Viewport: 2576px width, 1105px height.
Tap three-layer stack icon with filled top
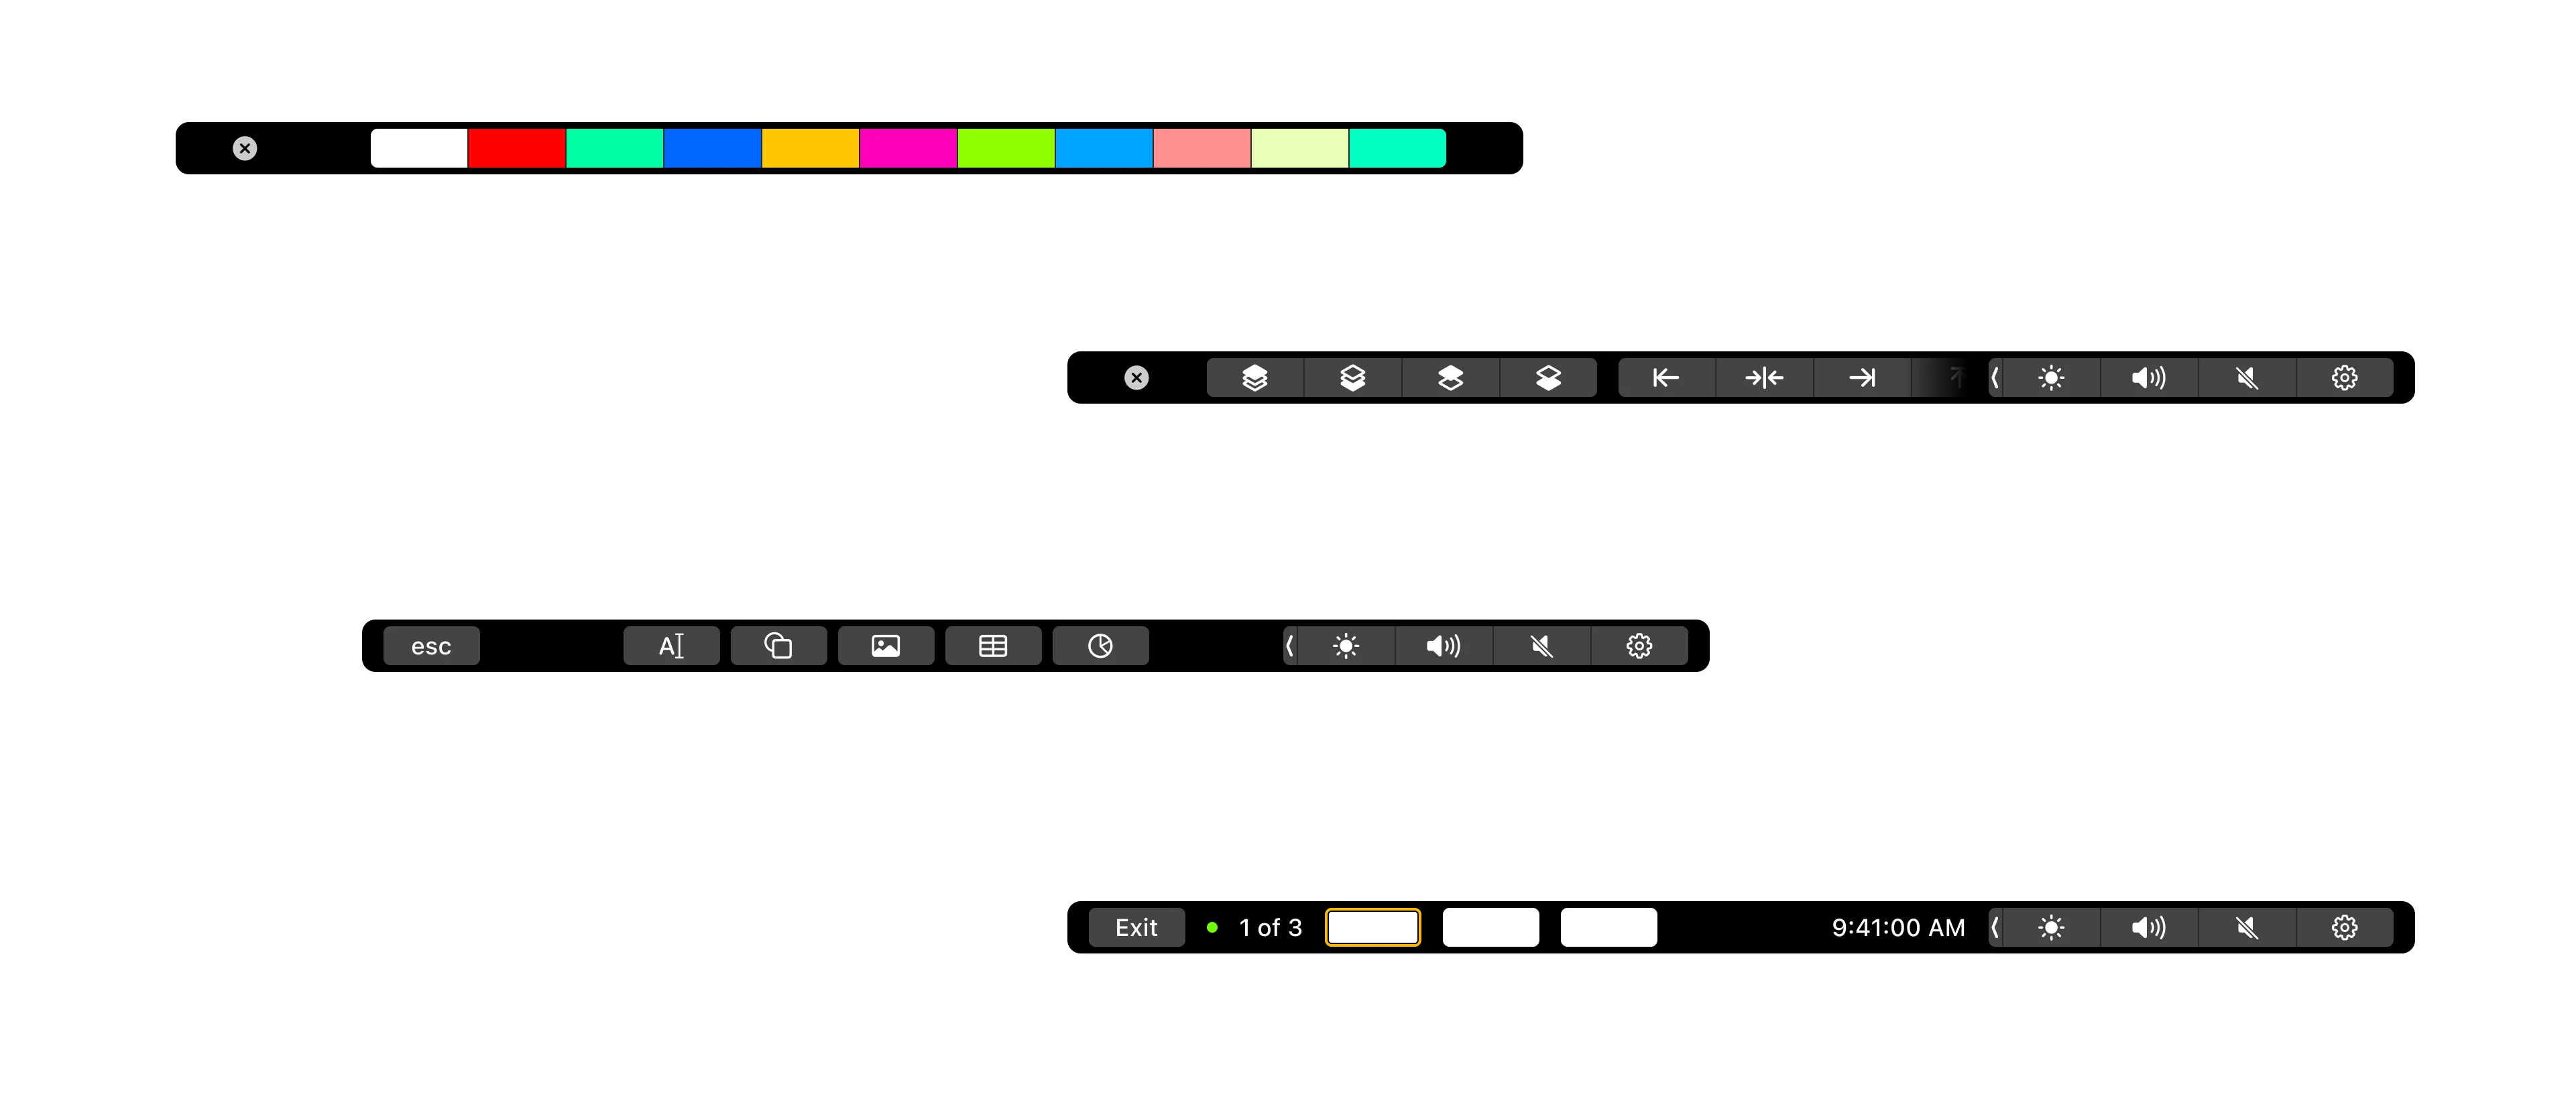pos(1254,378)
